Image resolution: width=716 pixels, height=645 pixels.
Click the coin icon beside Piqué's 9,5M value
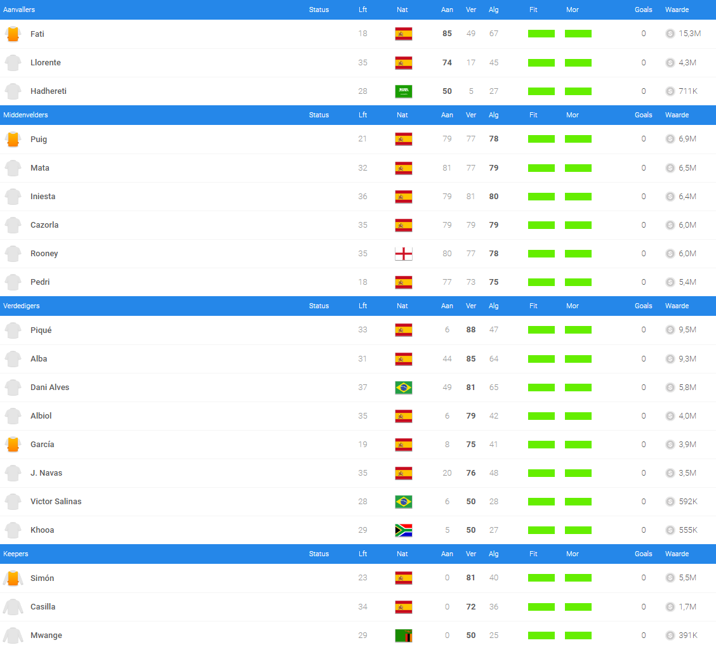[x=670, y=330]
